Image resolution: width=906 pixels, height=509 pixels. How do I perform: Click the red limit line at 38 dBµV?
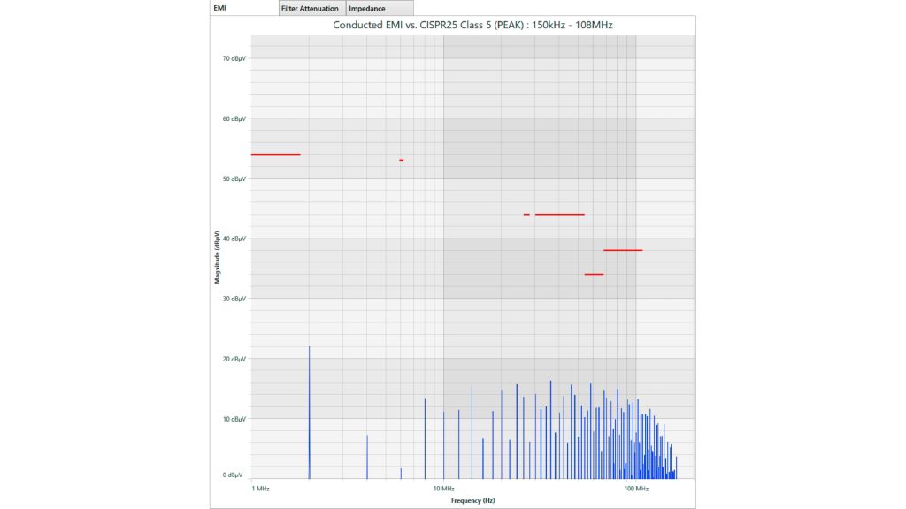(x=623, y=250)
